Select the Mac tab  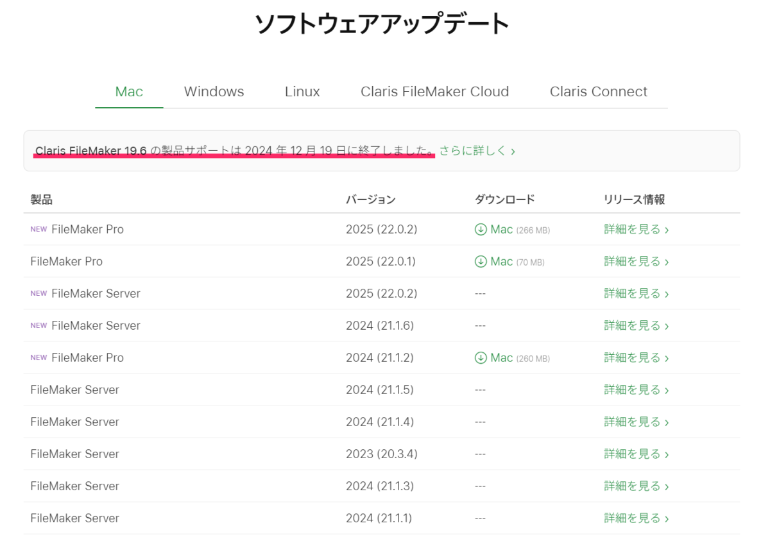pyautogui.click(x=129, y=92)
